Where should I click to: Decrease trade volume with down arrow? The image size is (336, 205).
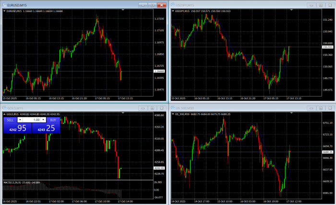[x=20, y=120]
